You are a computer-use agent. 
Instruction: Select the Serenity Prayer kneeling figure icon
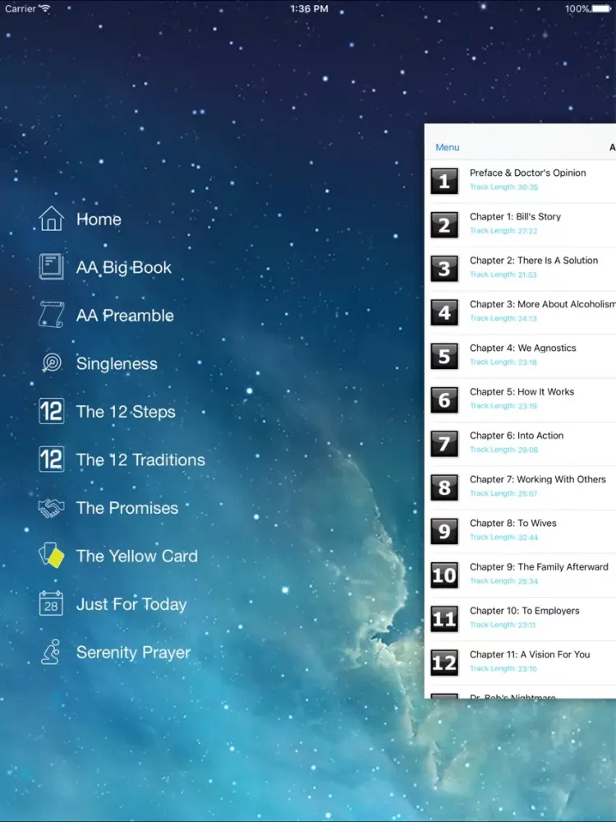coord(51,652)
